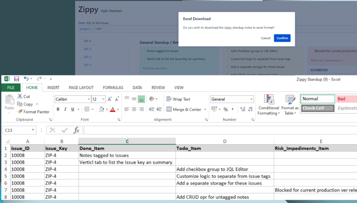Center text horizontally in Alignment group
The height and width of the screenshot is (203, 357).
[134, 109]
